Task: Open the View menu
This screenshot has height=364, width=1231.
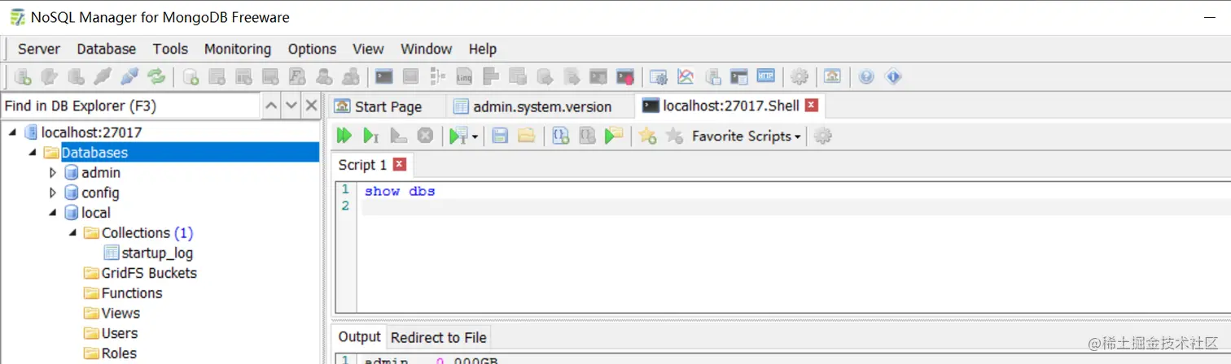Action: tap(368, 49)
